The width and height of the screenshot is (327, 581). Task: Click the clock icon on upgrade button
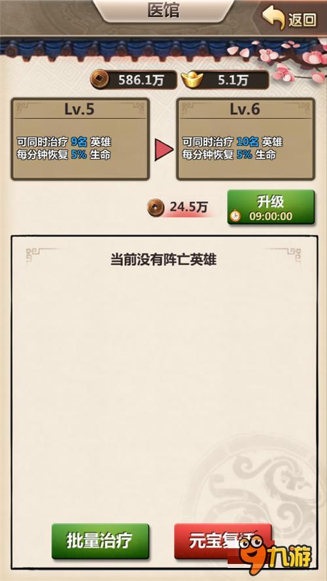click(x=235, y=216)
